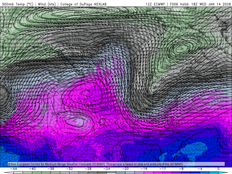The width and height of the screenshot is (232, 174).
Task: Click the 5040 height contour label
Action: (x=135, y=17)
